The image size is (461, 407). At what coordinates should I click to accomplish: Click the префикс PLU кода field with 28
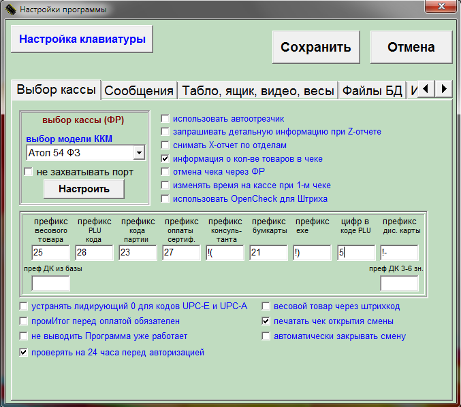point(94,252)
